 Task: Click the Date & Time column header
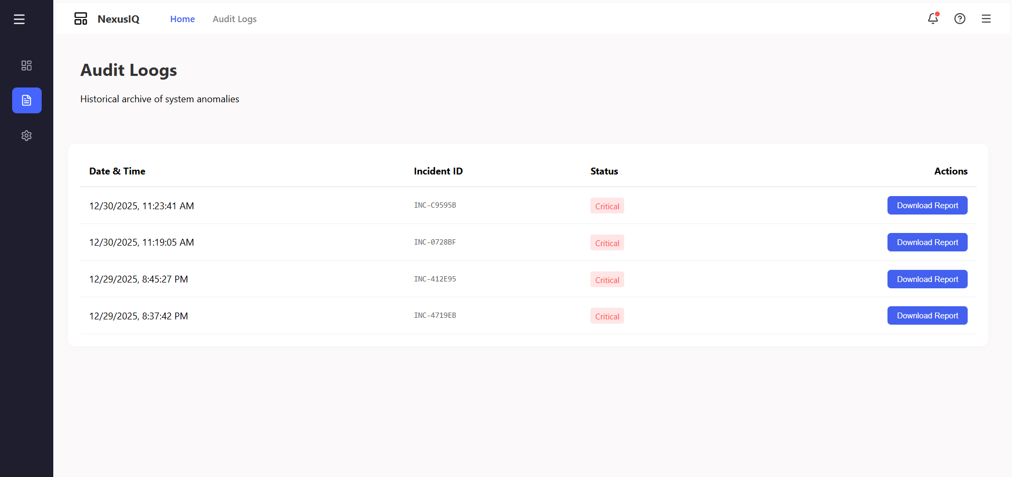click(117, 171)
